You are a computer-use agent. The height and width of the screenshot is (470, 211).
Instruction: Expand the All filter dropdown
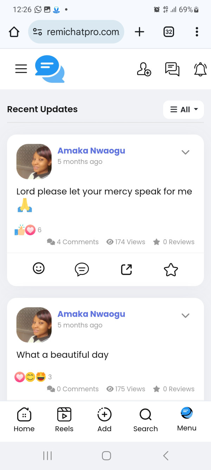(x=184, y=110)
